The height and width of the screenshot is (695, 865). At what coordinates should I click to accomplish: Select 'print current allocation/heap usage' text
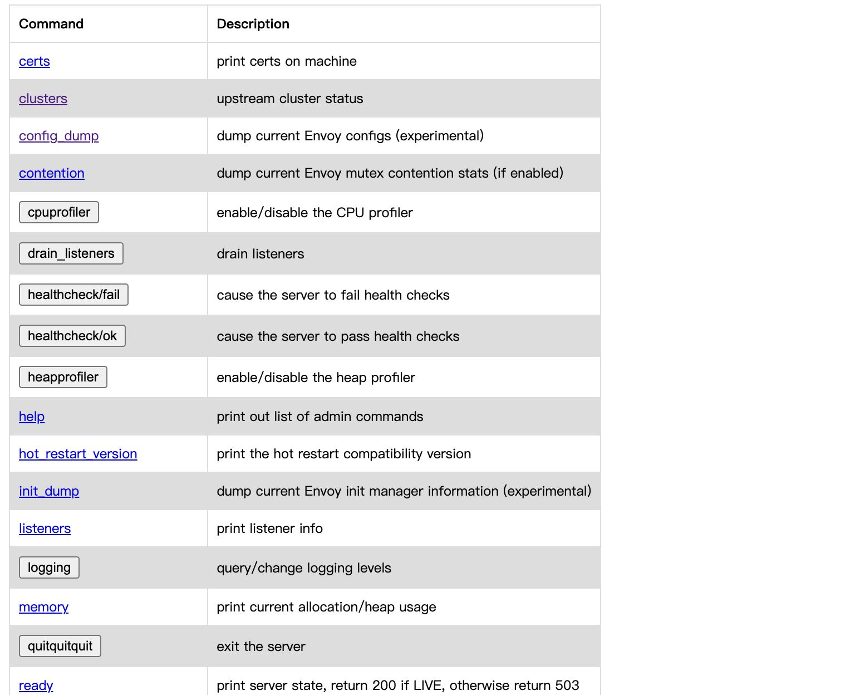pos(326,607)
